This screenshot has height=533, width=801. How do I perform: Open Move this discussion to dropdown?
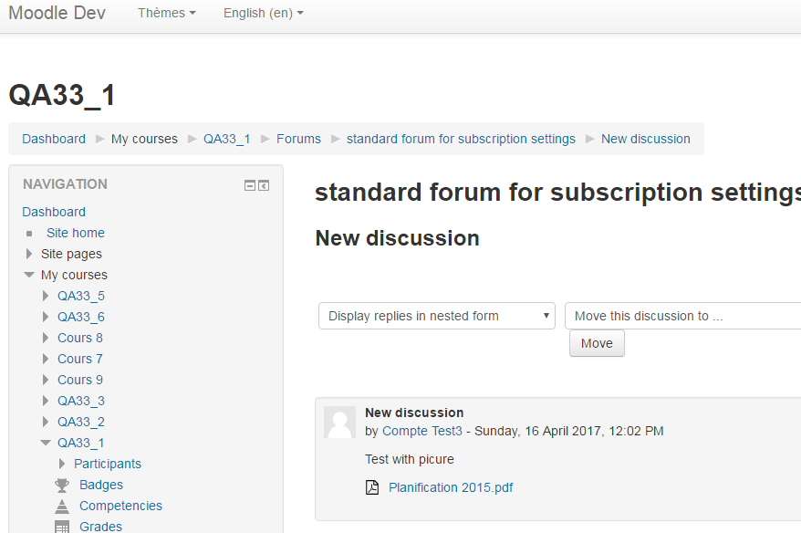682,316
